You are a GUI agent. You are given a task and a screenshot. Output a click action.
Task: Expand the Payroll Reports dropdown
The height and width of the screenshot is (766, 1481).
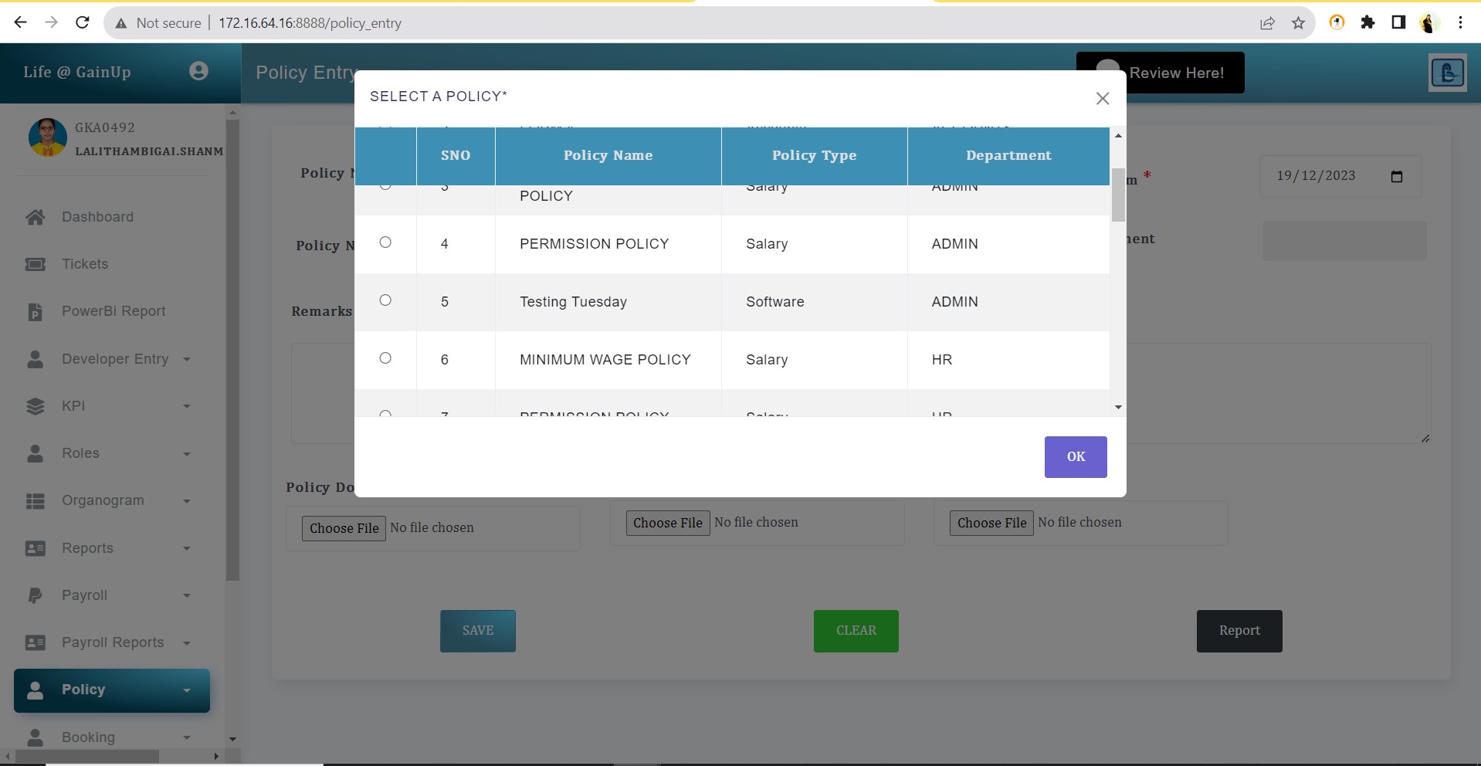coord(187,643)
